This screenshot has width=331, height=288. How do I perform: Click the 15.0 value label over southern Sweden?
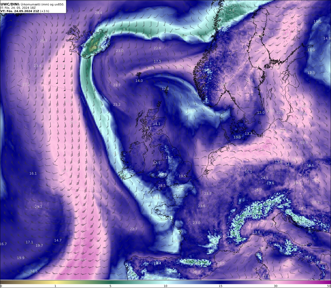point(261,113)
